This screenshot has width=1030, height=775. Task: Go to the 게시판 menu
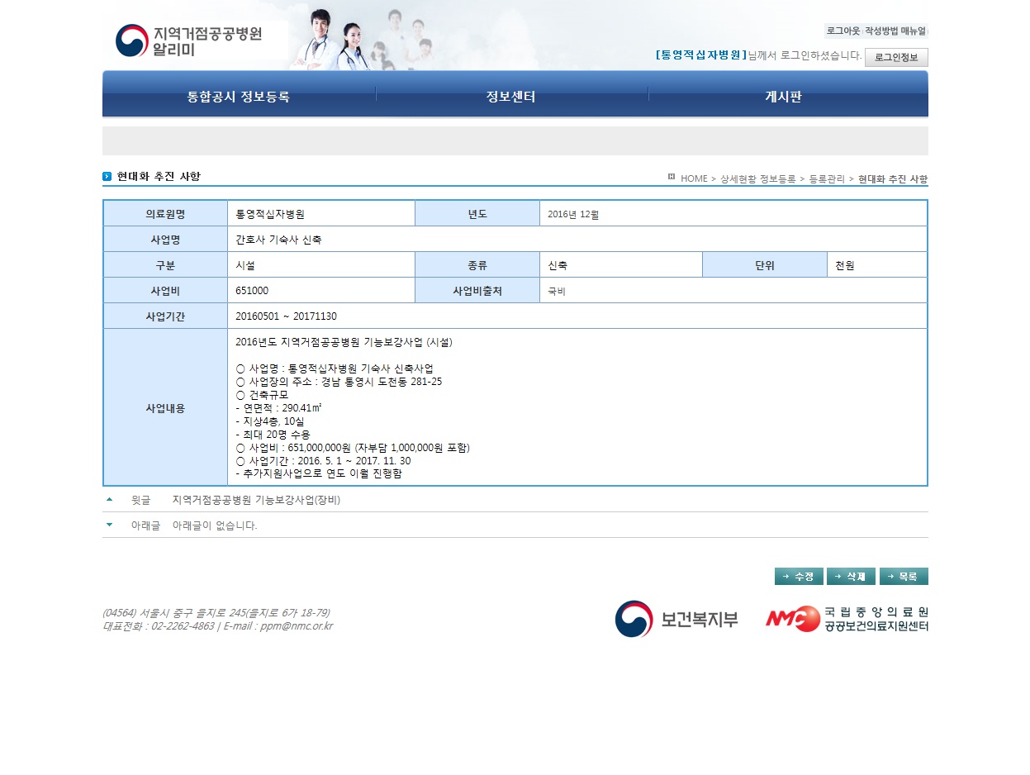coord(783,97)
